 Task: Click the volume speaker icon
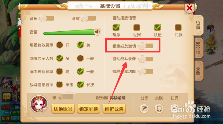(97, 32)
